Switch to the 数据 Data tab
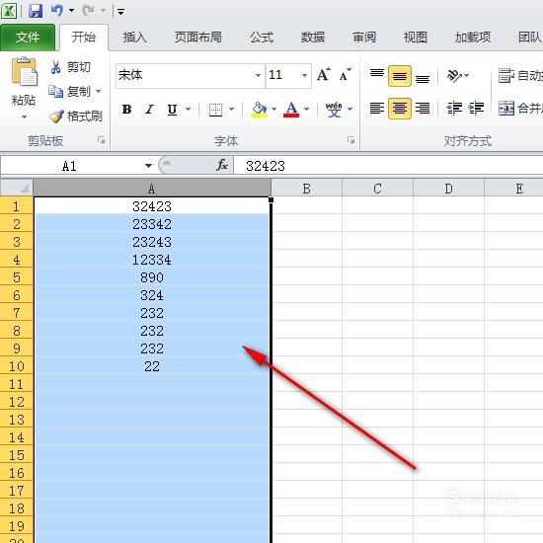 coord(313,38)
